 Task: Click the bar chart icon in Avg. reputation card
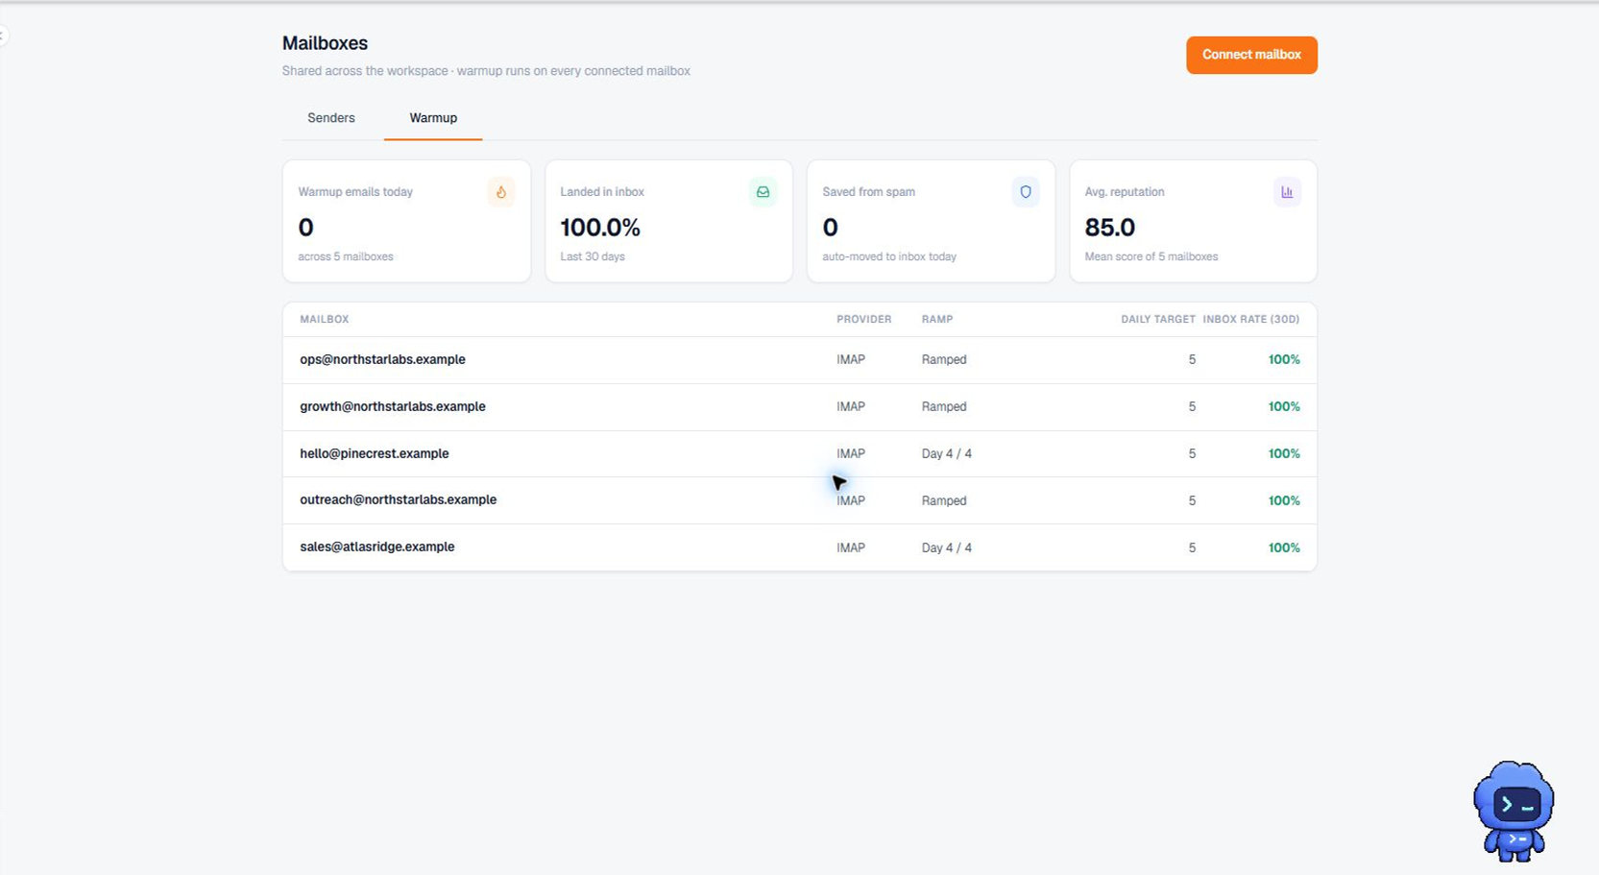tap(1287, 192)
